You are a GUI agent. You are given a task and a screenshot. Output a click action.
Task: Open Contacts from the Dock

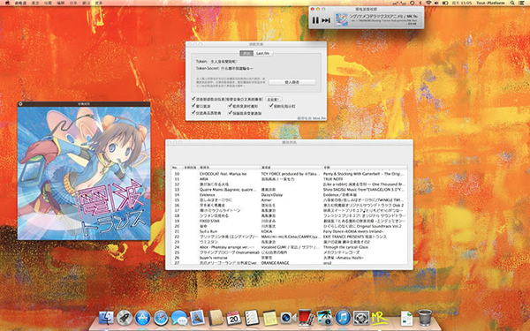coord(216,318)
